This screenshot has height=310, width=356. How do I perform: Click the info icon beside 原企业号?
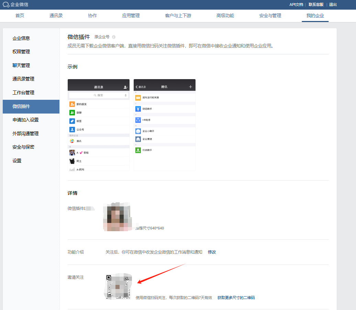coord(114,37)
